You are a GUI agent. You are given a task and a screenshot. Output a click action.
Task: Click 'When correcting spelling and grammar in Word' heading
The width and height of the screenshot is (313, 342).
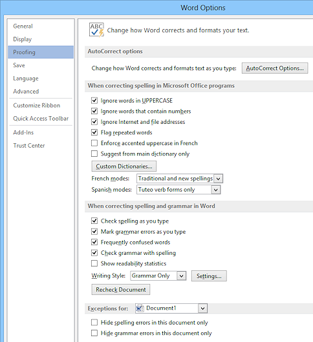151,206
